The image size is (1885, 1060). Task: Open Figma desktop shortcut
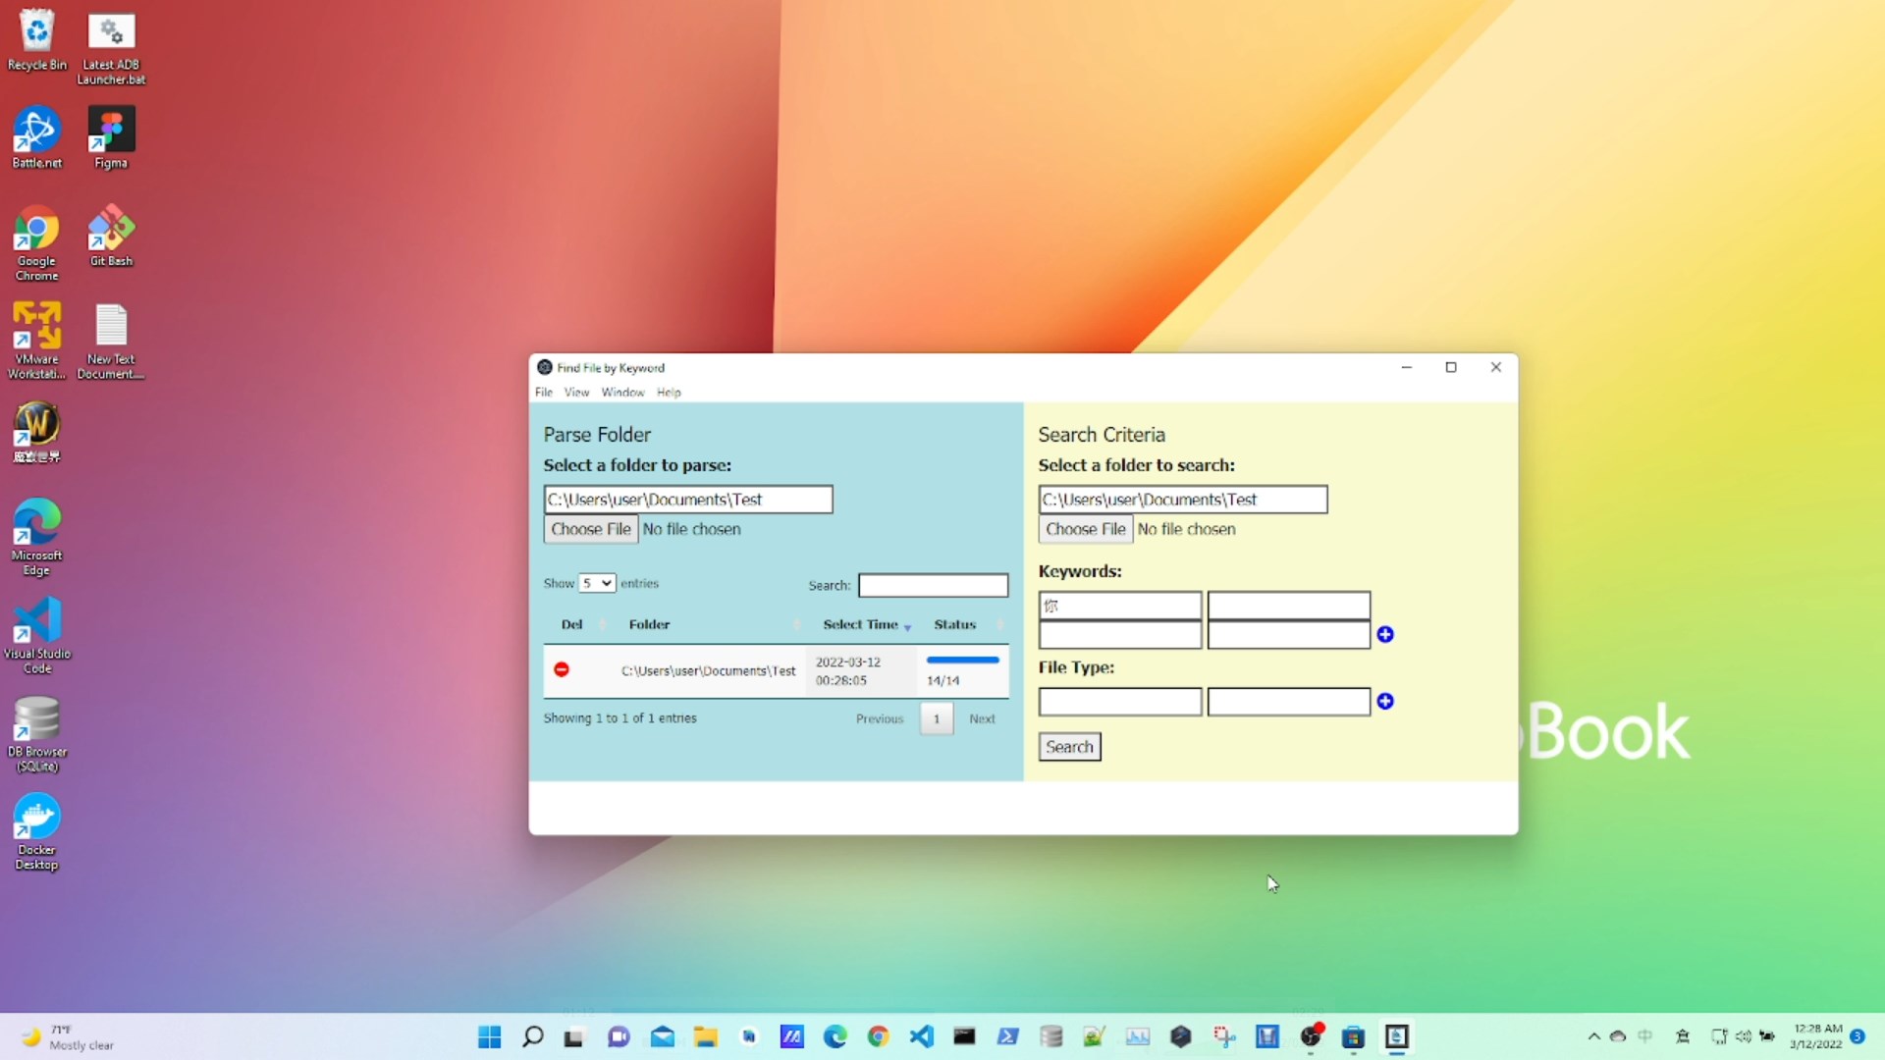(x=111, y=137)
